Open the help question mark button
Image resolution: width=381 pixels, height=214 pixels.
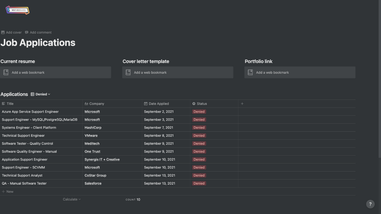(370, 204)
